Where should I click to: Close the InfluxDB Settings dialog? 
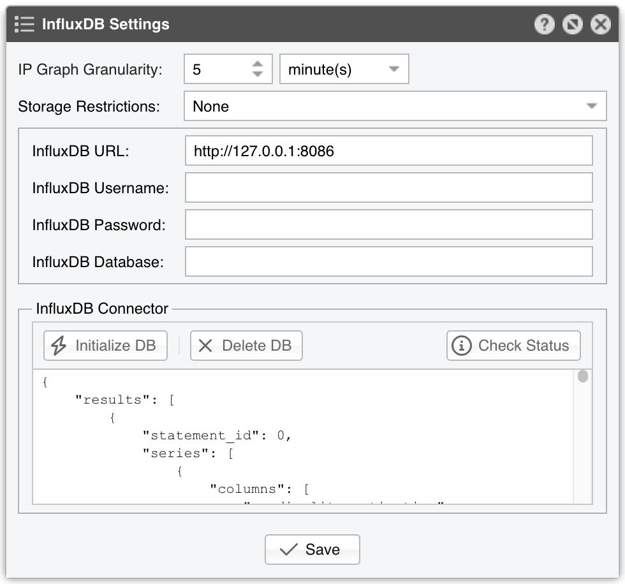(x=601, y=24)
